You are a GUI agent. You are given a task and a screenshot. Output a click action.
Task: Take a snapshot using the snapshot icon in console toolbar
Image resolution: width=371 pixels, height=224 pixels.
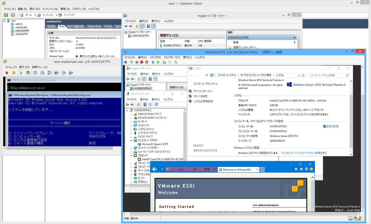pyautogui.click(x=35, y=73)
